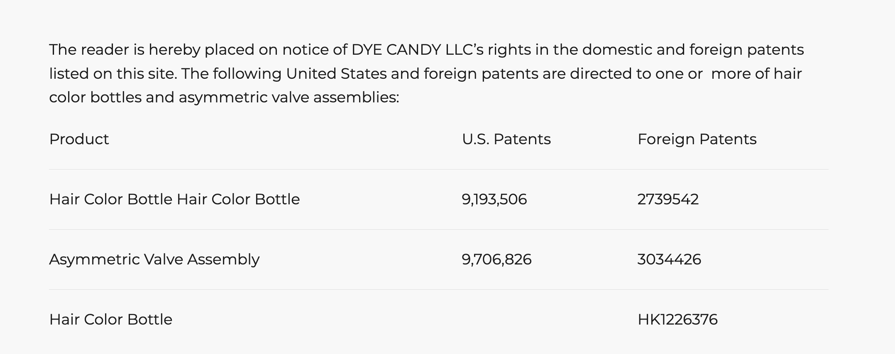Select U.S. patent number 9,193,506

pos(494,199)
